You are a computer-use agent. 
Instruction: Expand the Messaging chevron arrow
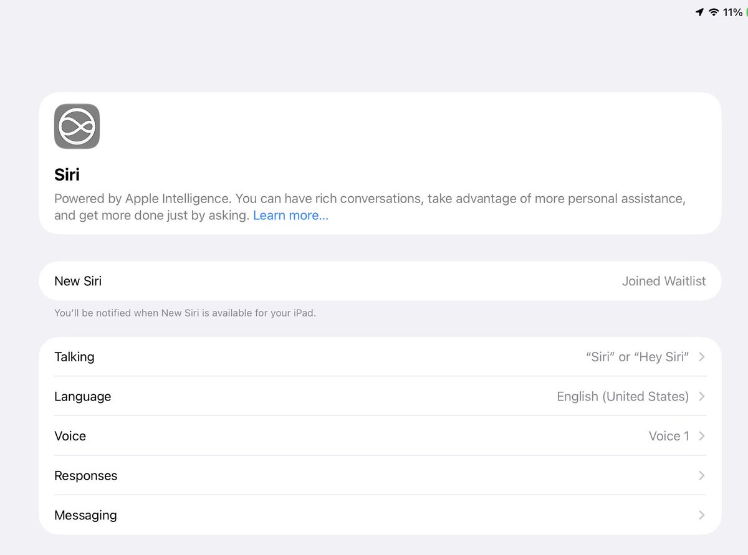[701, 515]
